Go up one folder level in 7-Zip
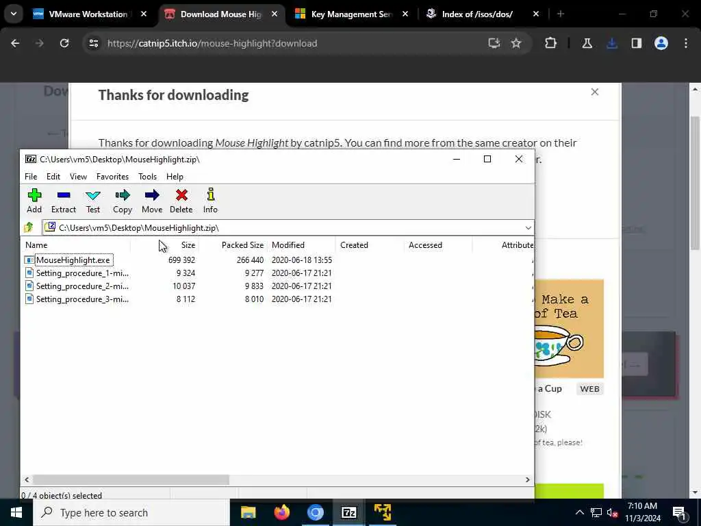Image resolution: width=701 pixels, height=526 pixels. point(29,227)
